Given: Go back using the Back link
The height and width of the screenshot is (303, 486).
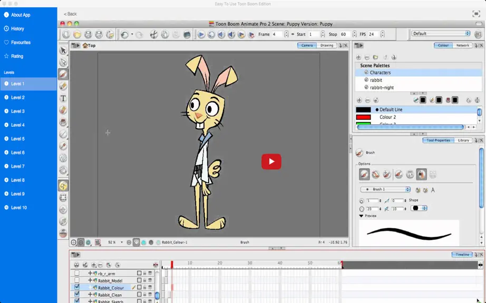Looking at the screenshot, I should click(70, 14).
